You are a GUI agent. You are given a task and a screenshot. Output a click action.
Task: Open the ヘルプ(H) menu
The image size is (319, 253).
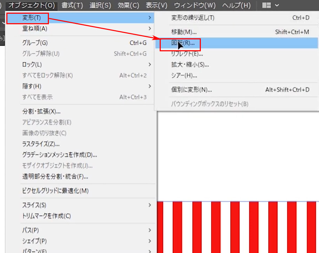click(236, 5)
